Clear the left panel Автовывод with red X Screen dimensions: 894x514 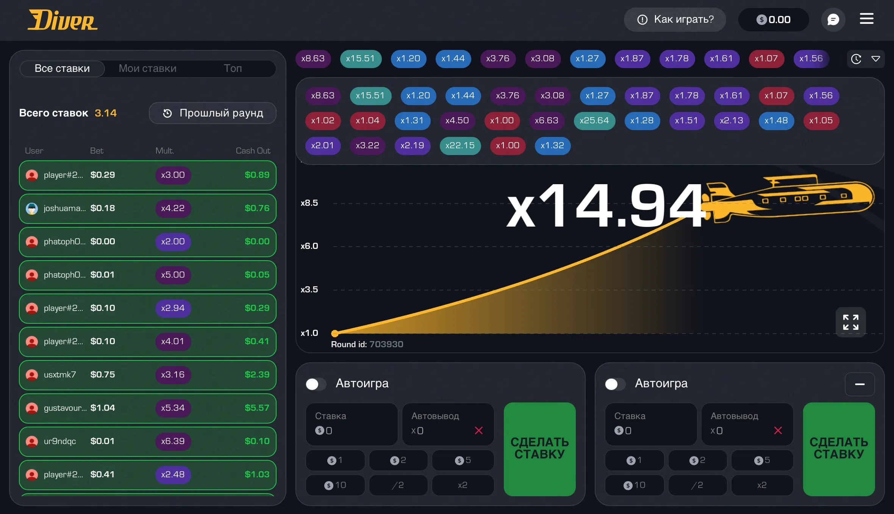pos(479,430)
